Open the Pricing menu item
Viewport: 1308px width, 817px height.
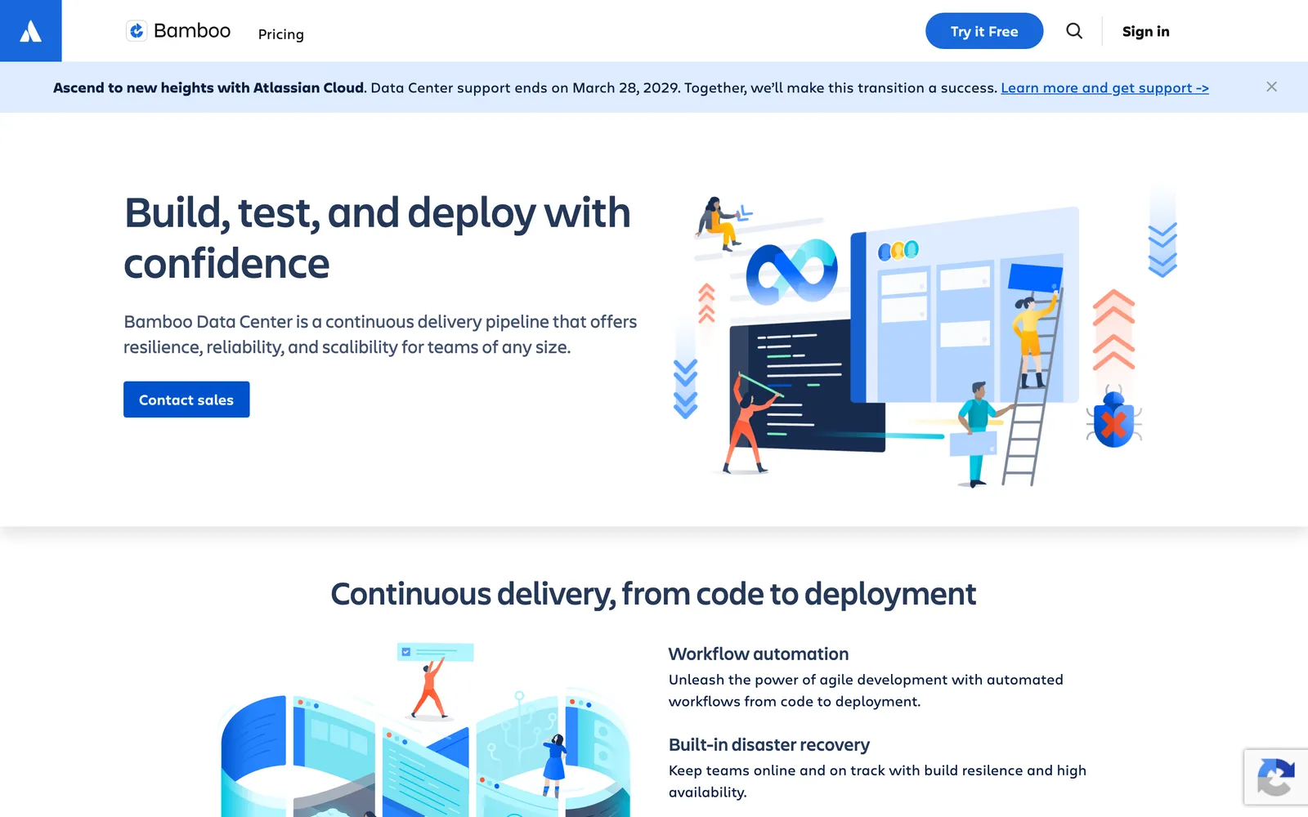[281, 33]
